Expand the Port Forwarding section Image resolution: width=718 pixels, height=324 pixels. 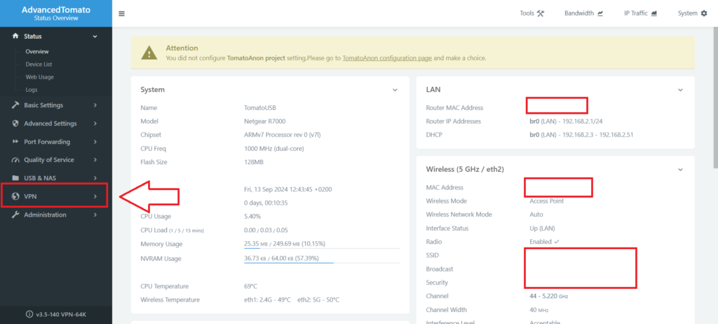95,142
